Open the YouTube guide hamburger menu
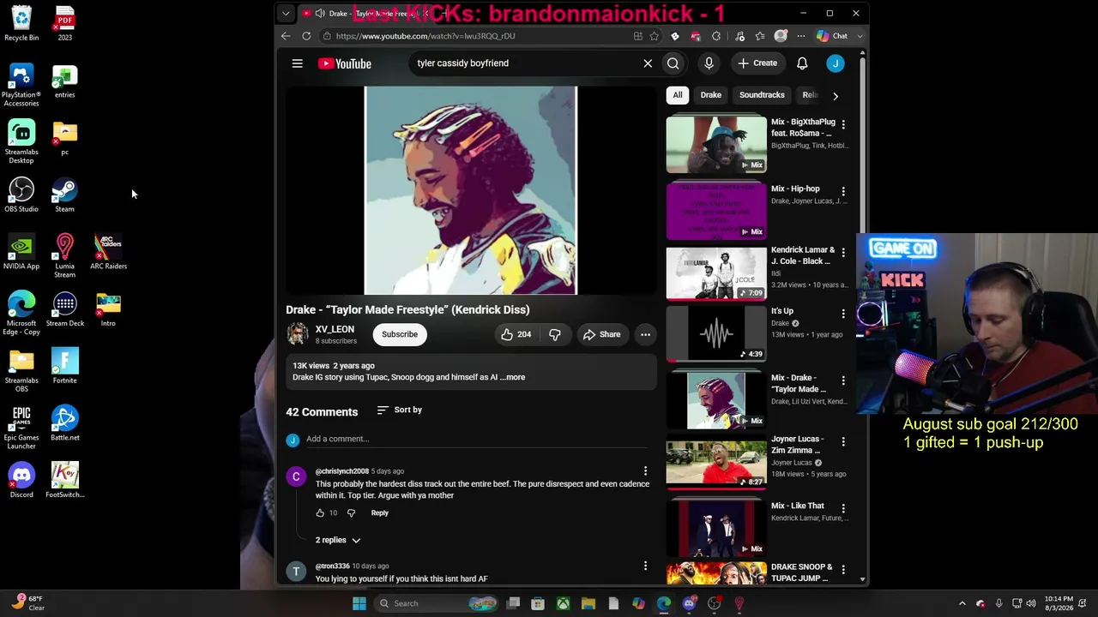 pos(297,63)
